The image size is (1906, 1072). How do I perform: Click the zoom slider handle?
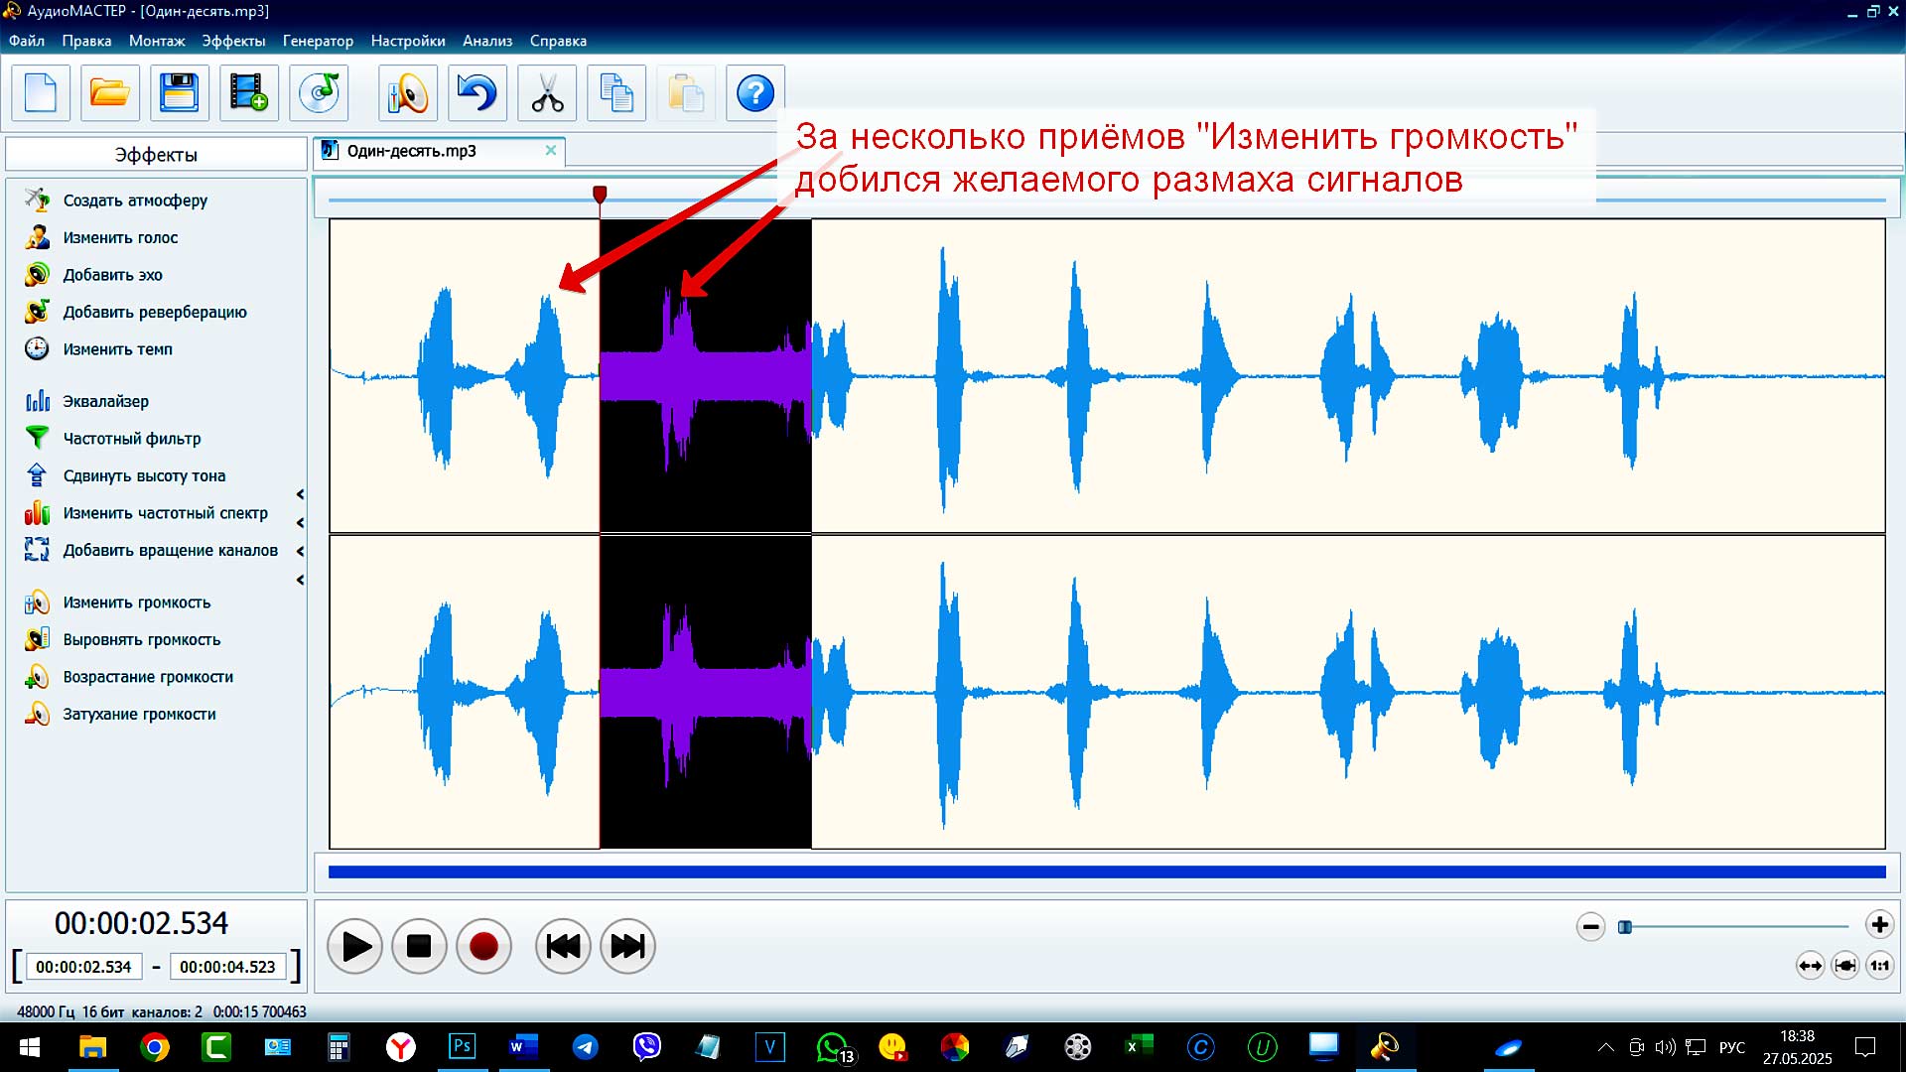click(1625, 927)
